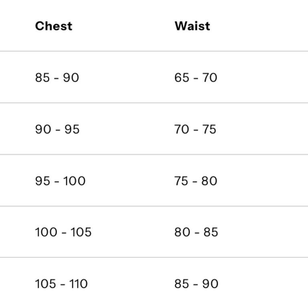Click the number 80 in the 75 - 80 row

click(209, 181)
